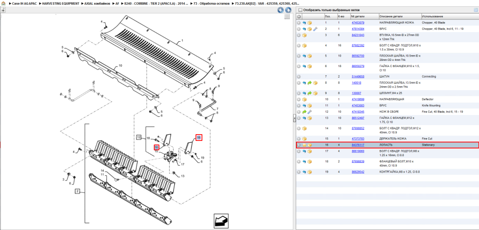Click the plus circle for part 47418699
The height and width of the screenshot is (230, 479).
(x=299, y=100)
